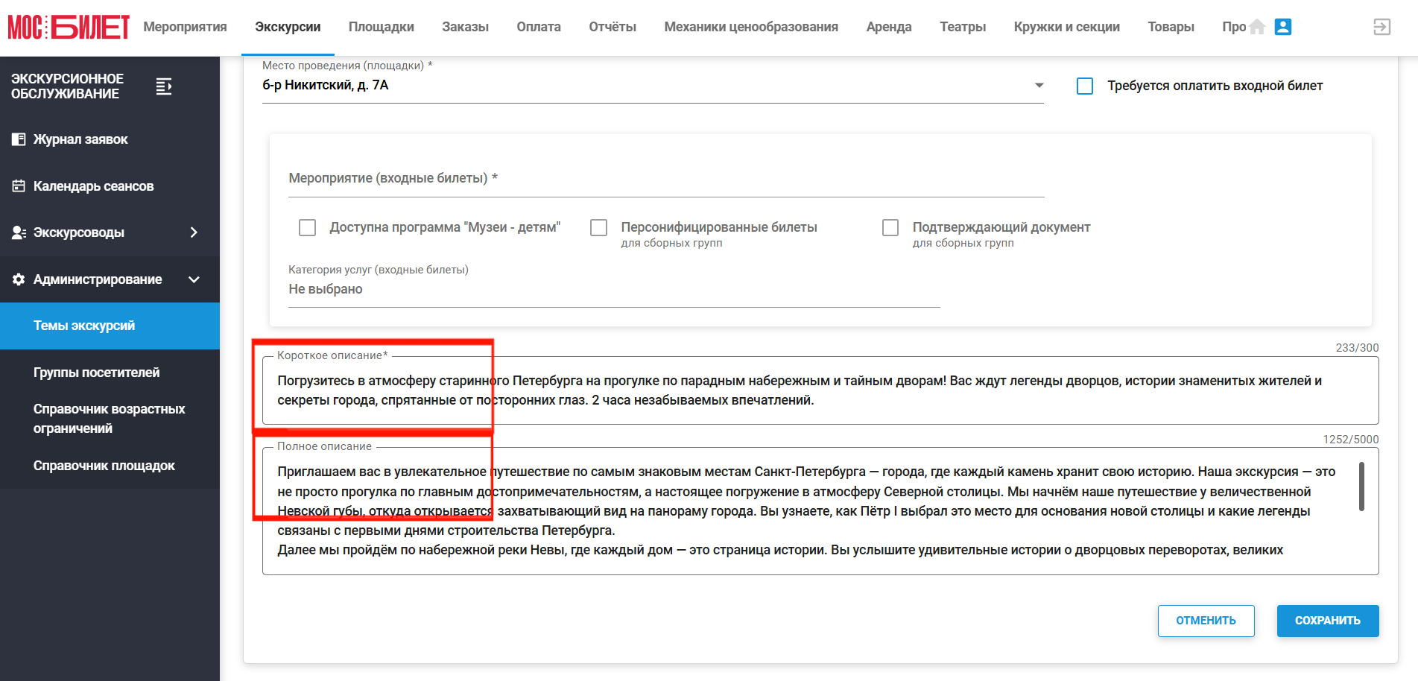The width and height of the screenshot is (1418, 681).
Task: Click the ОТМЕНИТЬ button
Action: point(1206,621)
